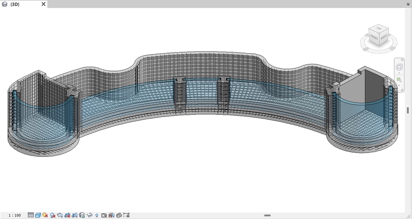
Task: Close the {3D} view tab
Action: (x=44, y=4)
